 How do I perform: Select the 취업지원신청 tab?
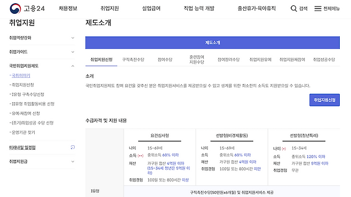101,60
